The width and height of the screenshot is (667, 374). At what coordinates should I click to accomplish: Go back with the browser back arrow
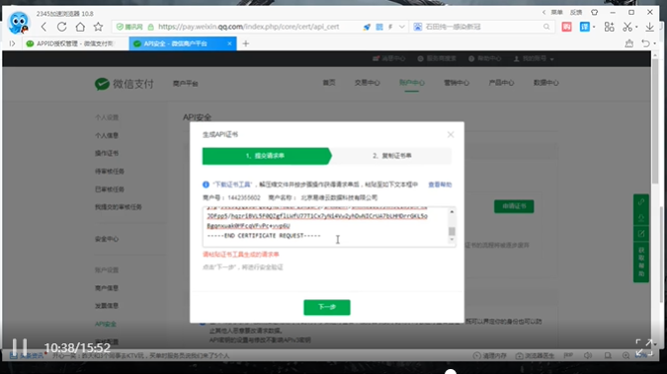point(43,27)
